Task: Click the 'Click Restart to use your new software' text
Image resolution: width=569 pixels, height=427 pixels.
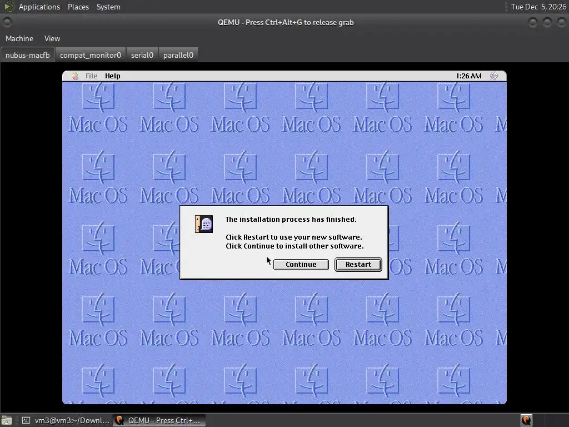Action: coord(293,237)
